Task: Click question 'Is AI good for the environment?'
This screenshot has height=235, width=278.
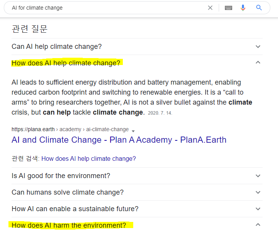Action: [61, 176]
